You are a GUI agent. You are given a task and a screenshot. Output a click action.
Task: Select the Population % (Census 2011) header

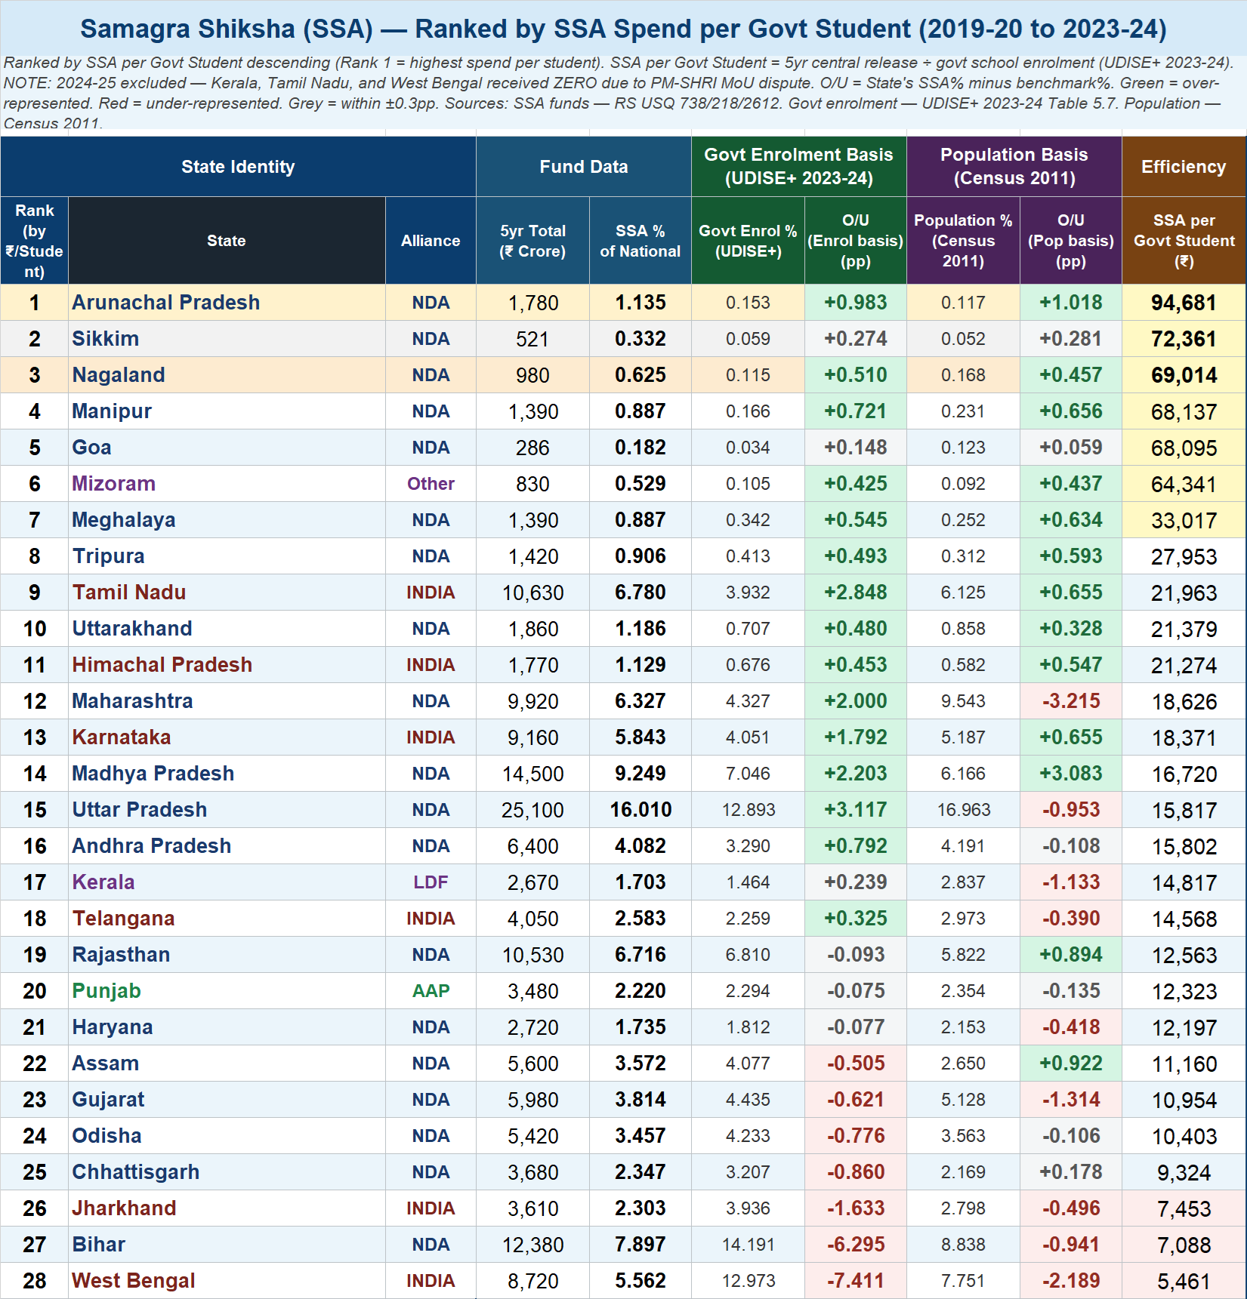(962, 241)
